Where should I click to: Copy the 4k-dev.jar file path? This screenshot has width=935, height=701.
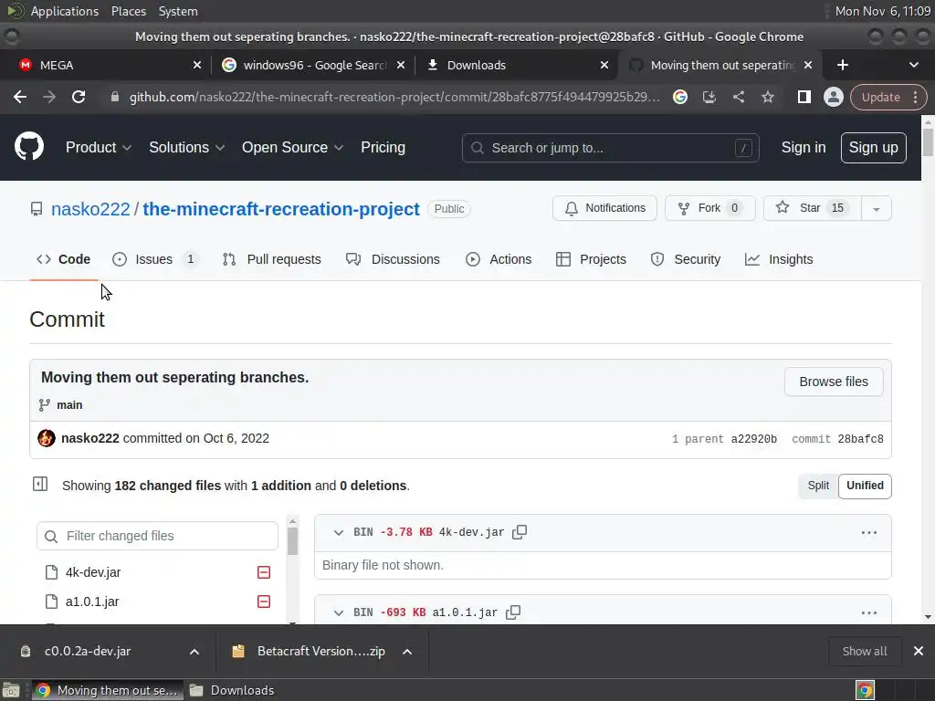point(520,532)
